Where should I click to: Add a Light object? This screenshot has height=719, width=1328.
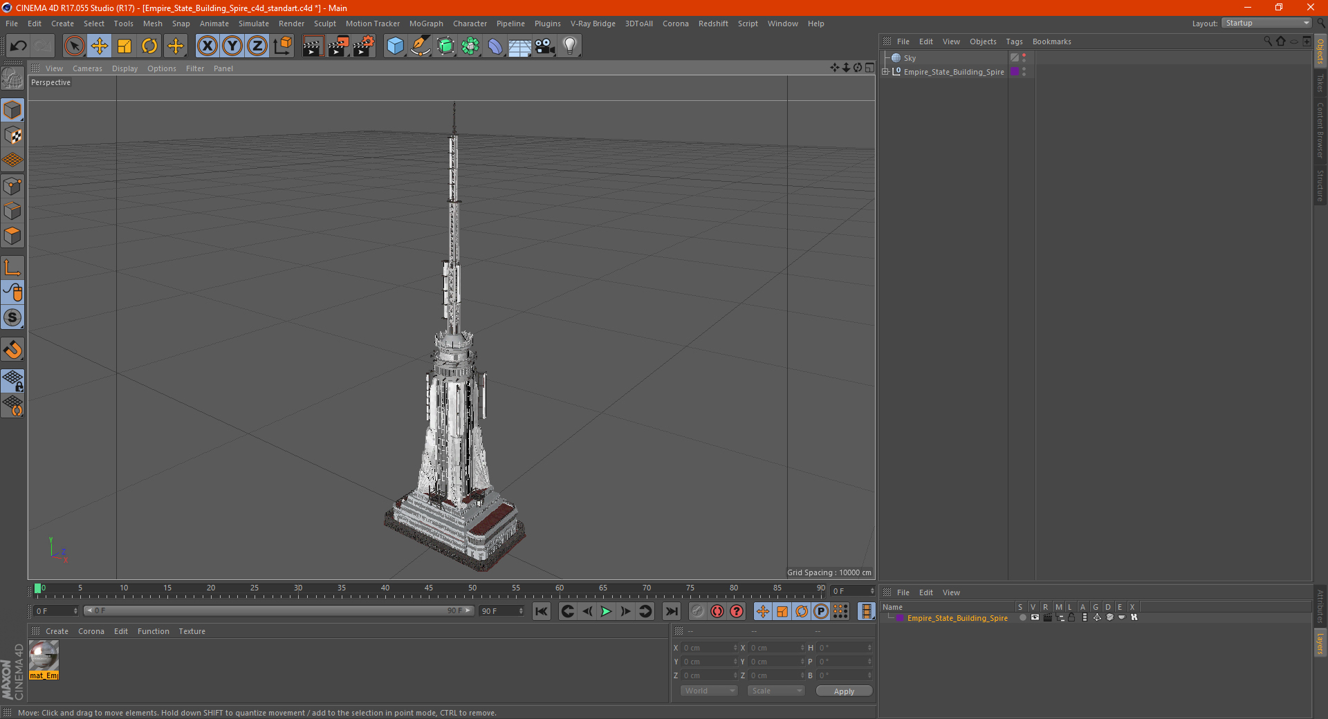[x=570, y=46]
